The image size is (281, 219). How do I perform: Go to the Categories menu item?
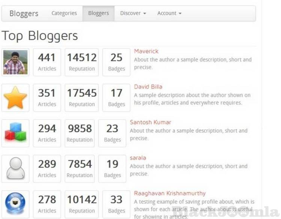64,13
